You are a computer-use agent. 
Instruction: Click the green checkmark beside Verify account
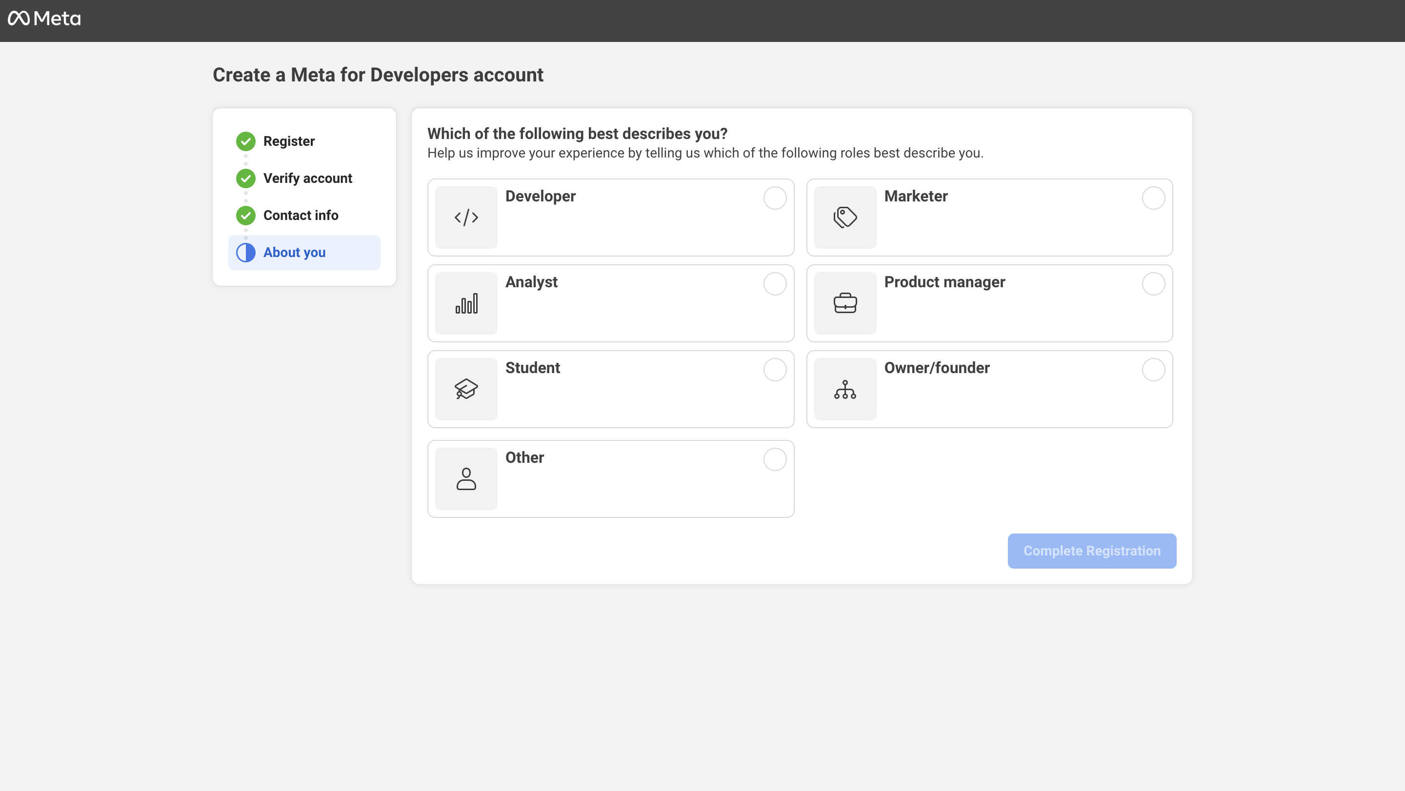245,178
